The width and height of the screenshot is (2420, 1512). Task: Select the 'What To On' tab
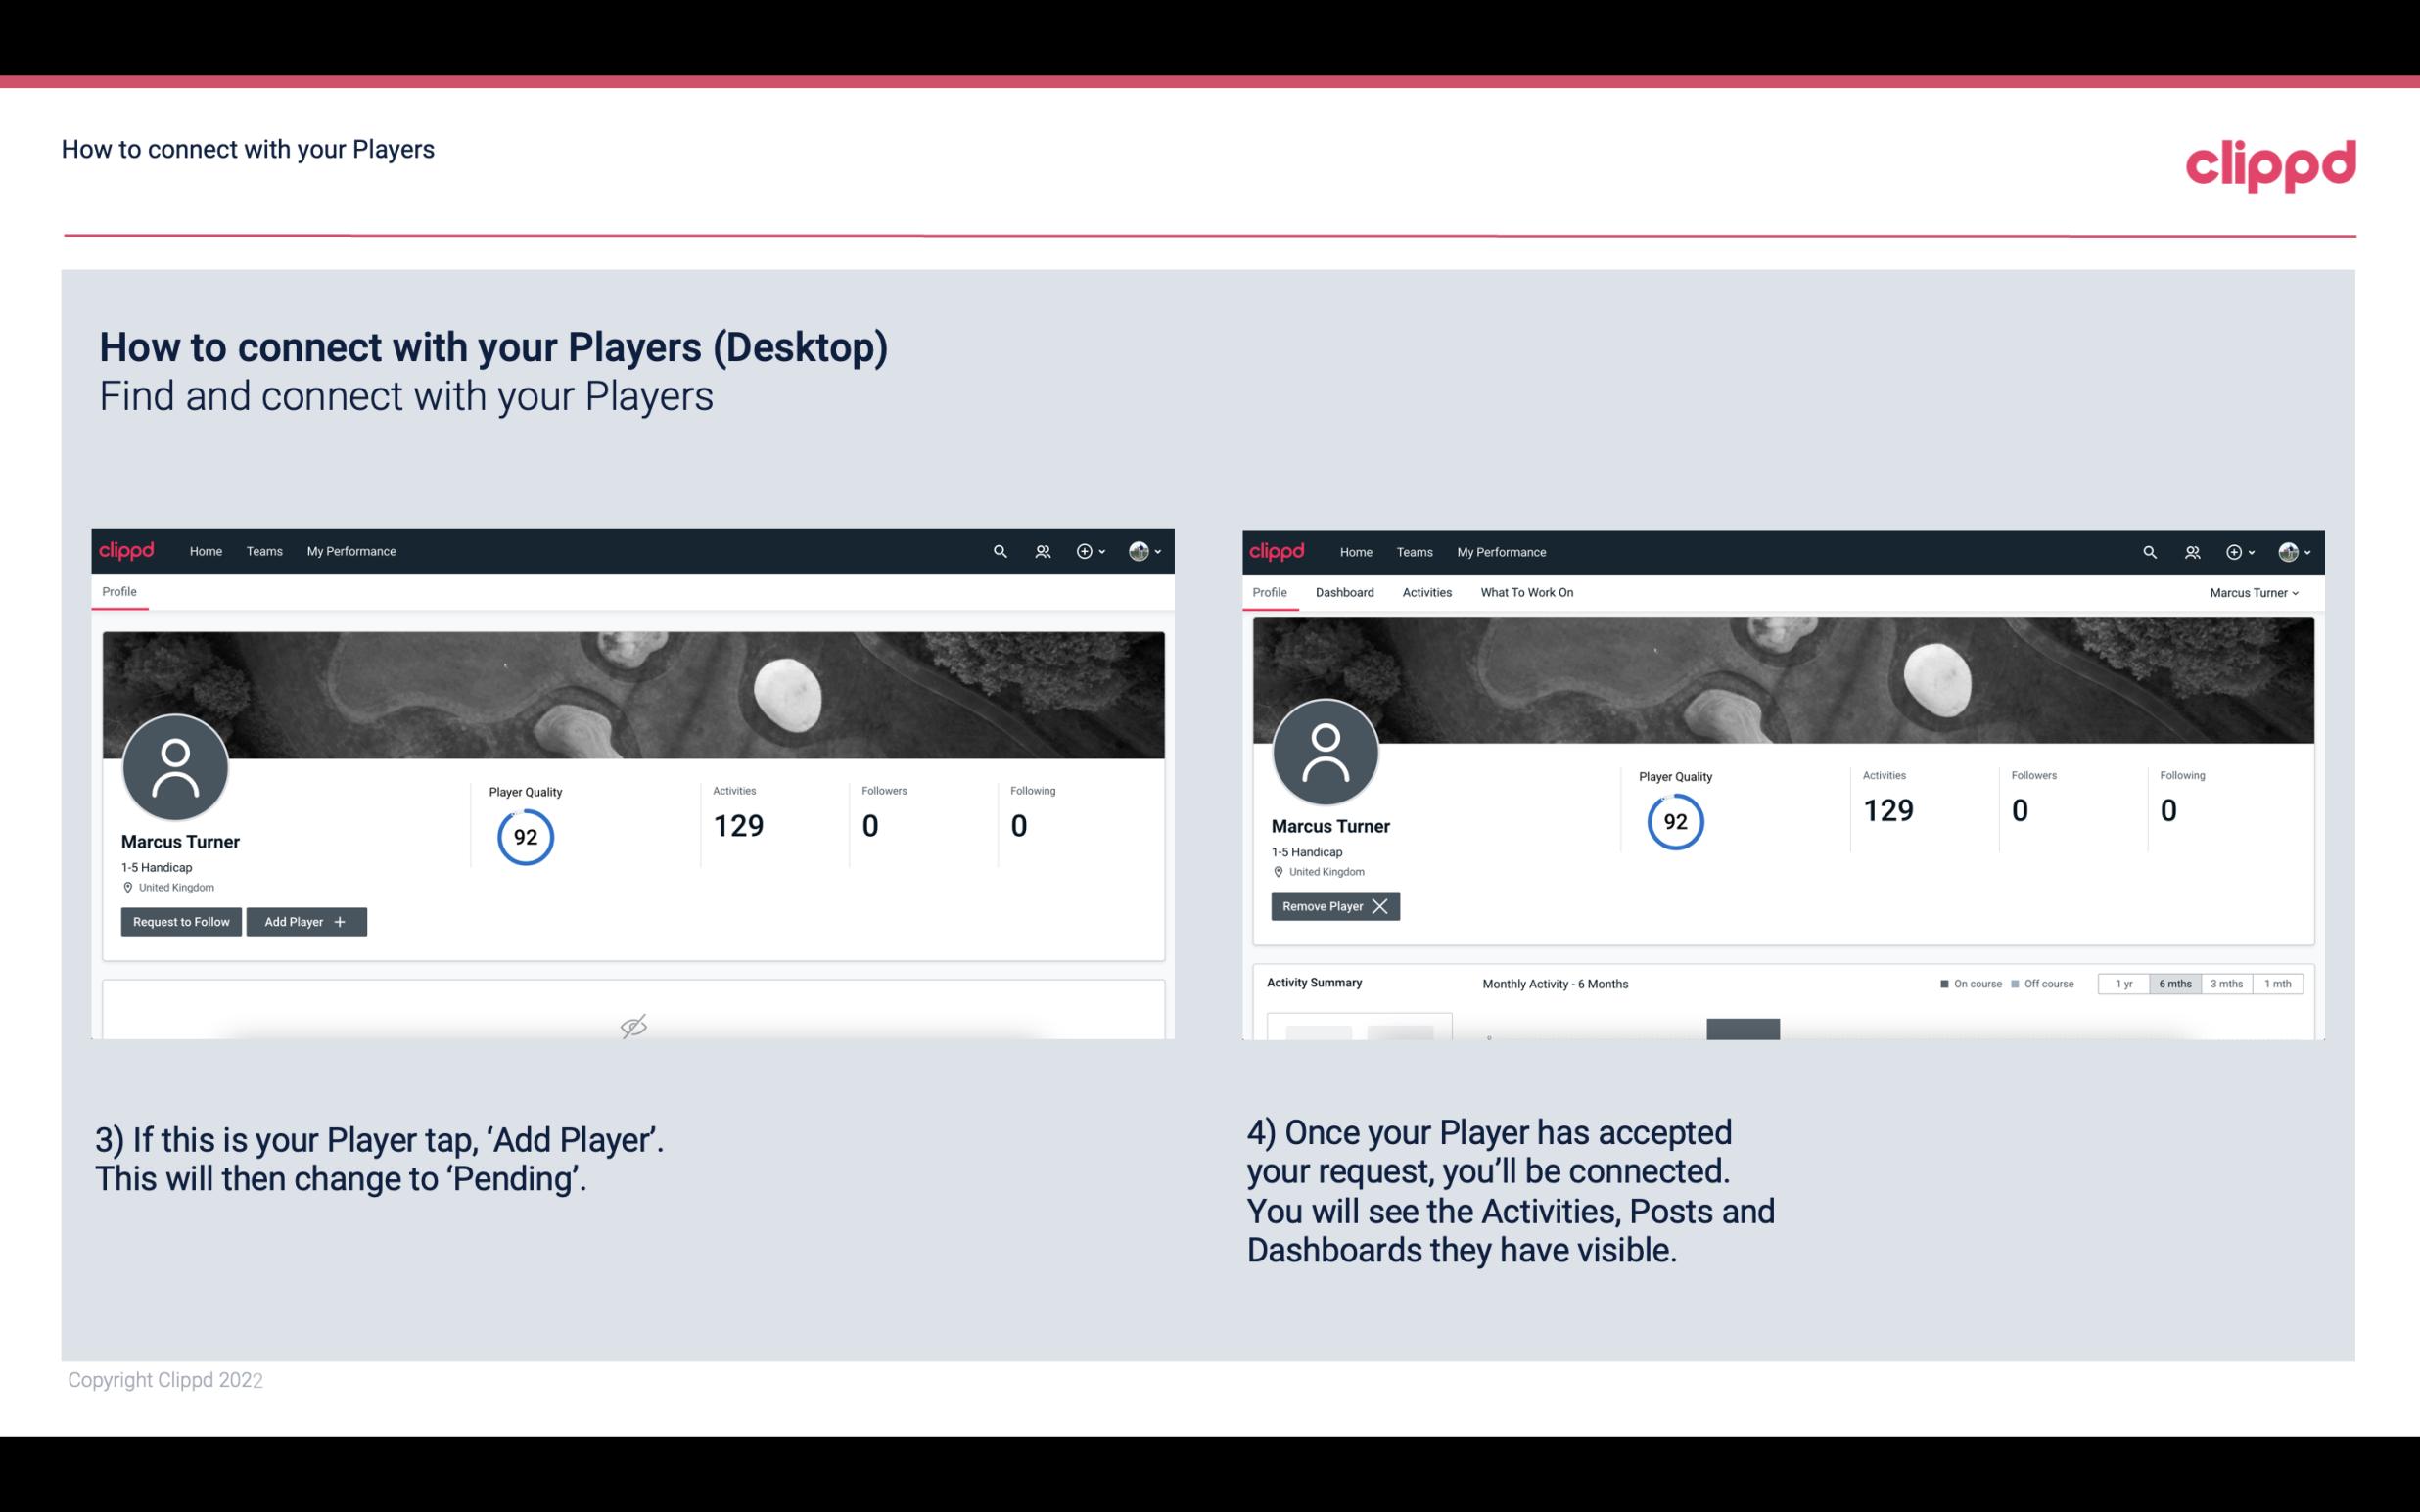click(1526, 592)
